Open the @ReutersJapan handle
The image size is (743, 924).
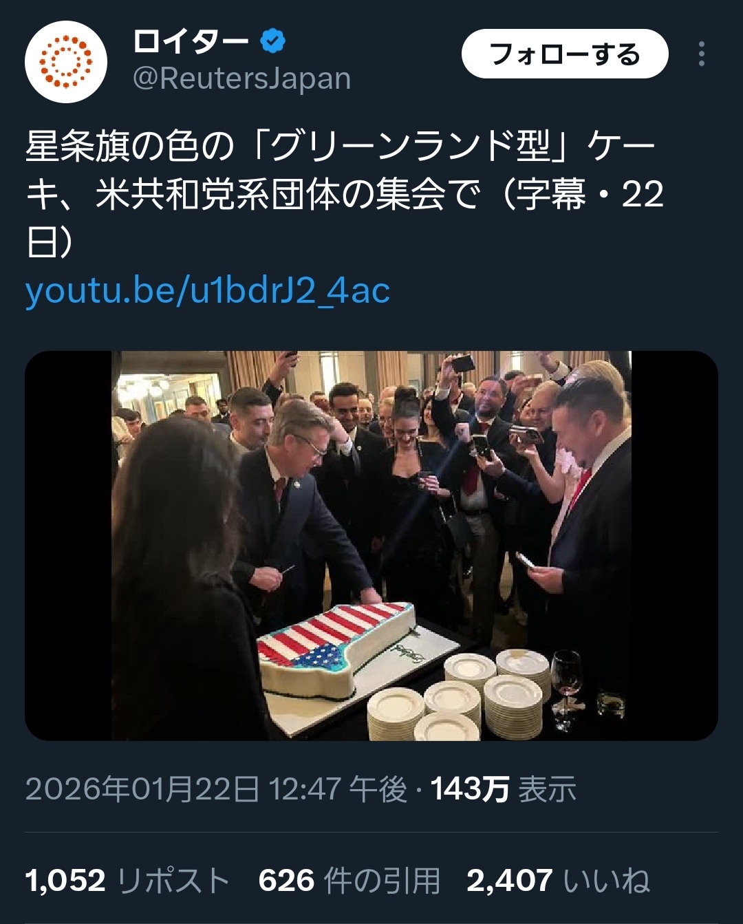click(241, 79)
